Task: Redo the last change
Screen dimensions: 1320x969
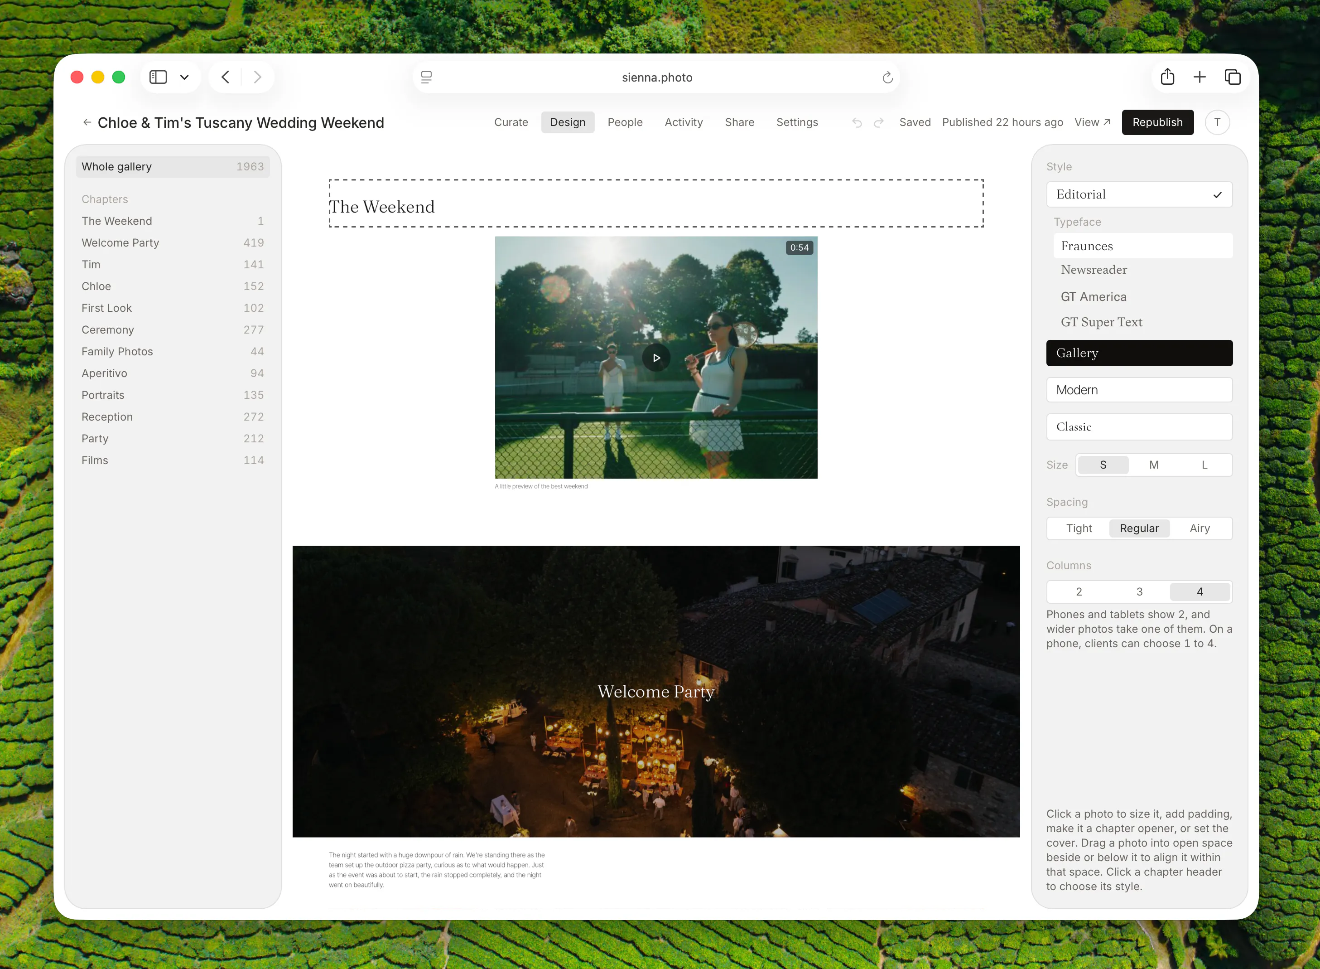Action: tap(878, 122)
